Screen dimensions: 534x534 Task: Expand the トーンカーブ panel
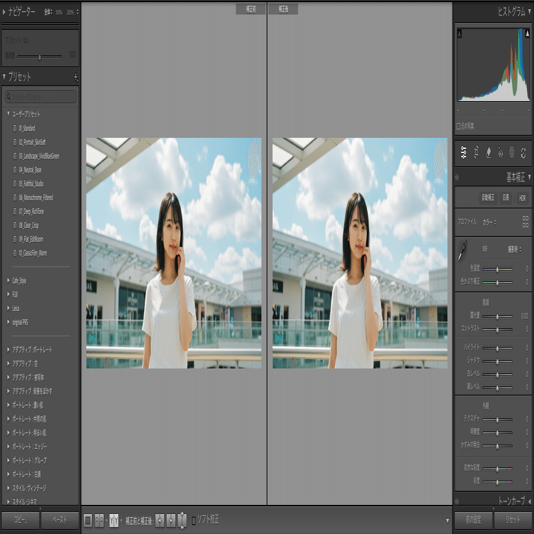pyautogui.click(x=530, y=501)
